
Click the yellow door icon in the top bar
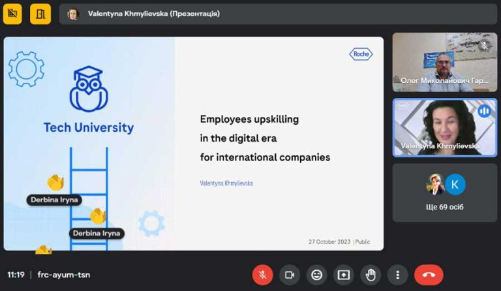(40, 14)
